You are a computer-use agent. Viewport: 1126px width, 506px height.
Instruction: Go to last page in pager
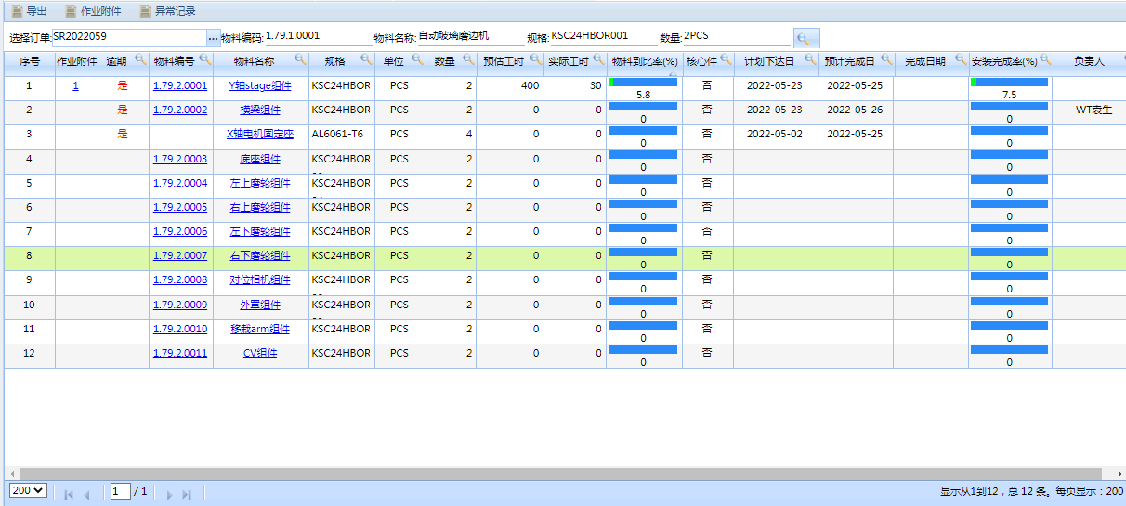[x=187, y=494]
